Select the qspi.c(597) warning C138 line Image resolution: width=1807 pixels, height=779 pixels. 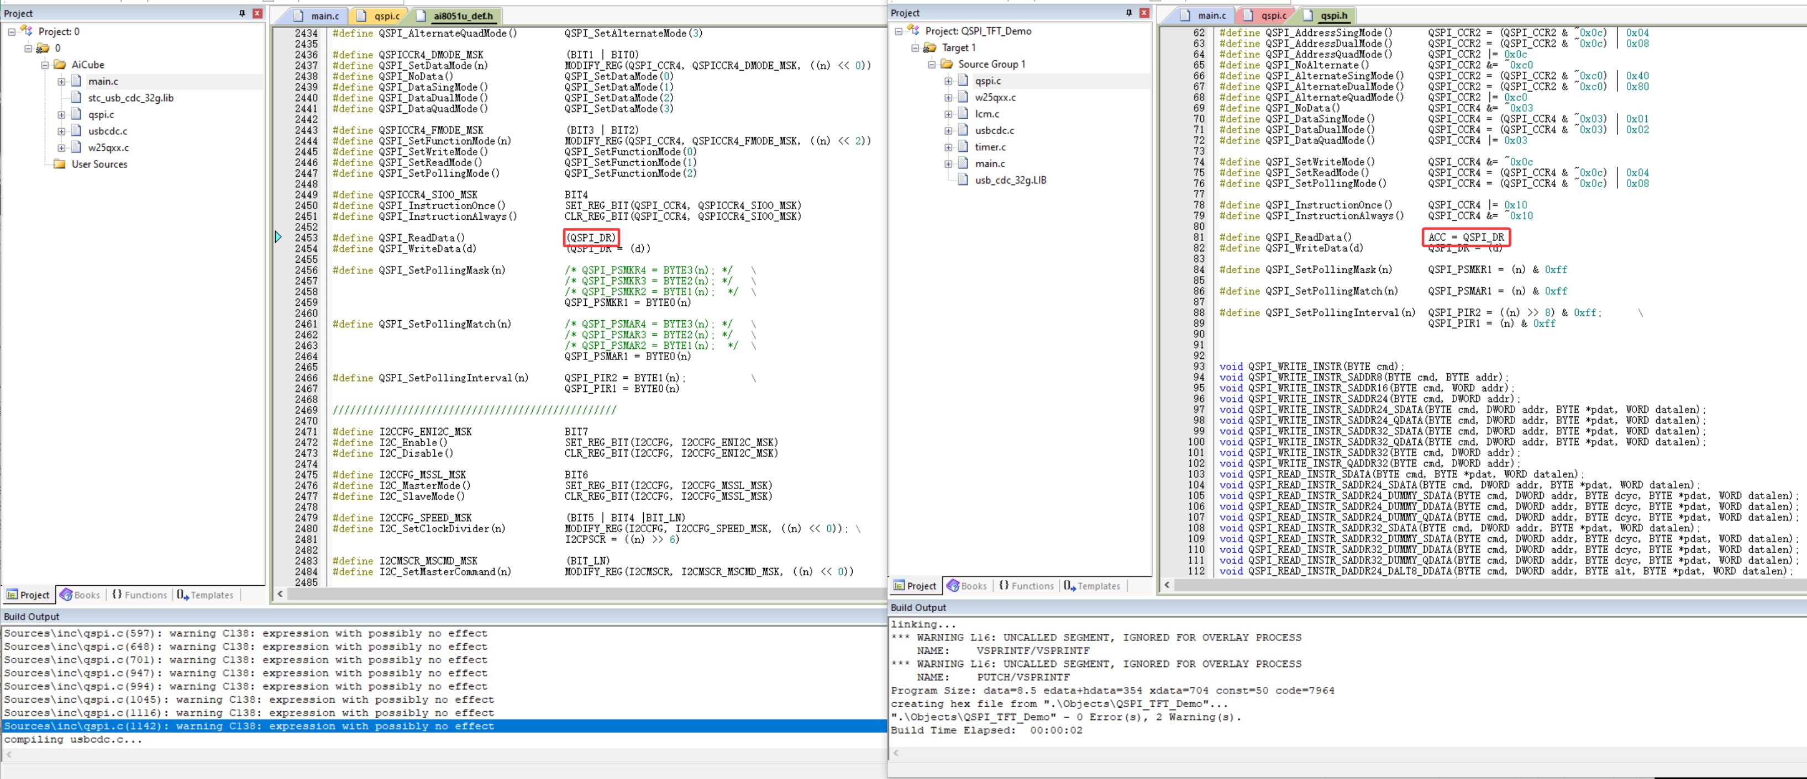point(245,633)
